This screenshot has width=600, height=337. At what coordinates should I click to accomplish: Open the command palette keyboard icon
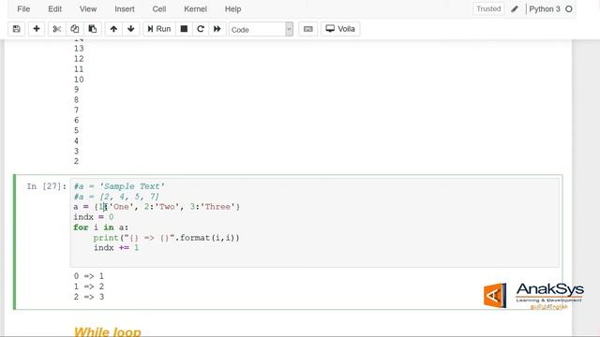pos(308,29)
